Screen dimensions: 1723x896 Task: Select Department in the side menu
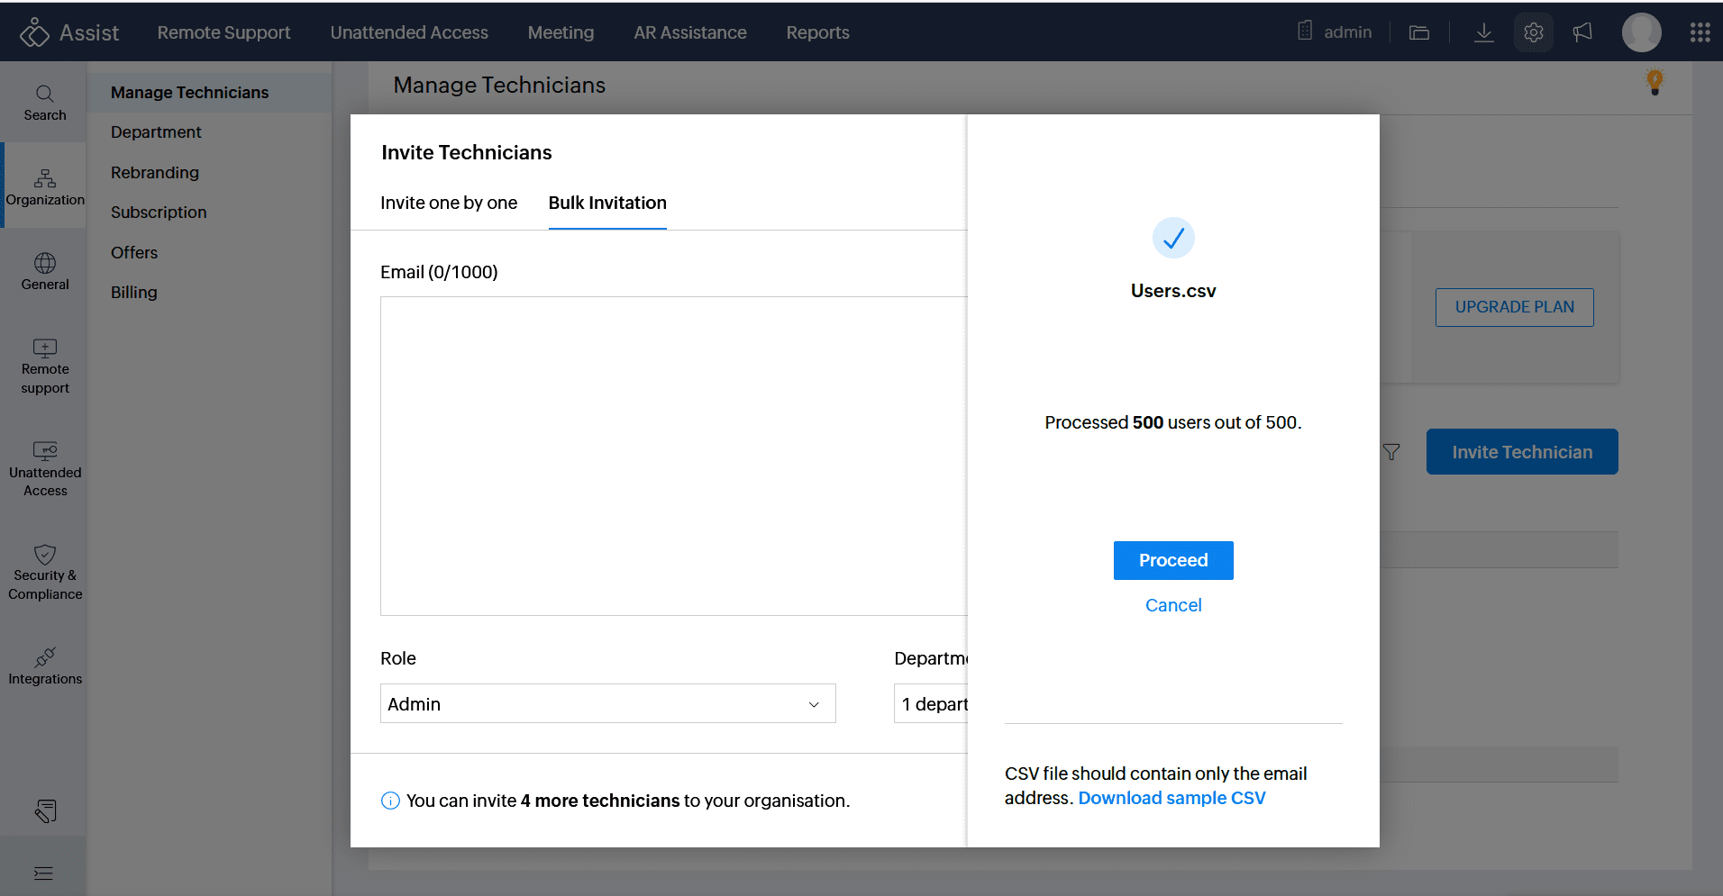click(x=156, y=132)
